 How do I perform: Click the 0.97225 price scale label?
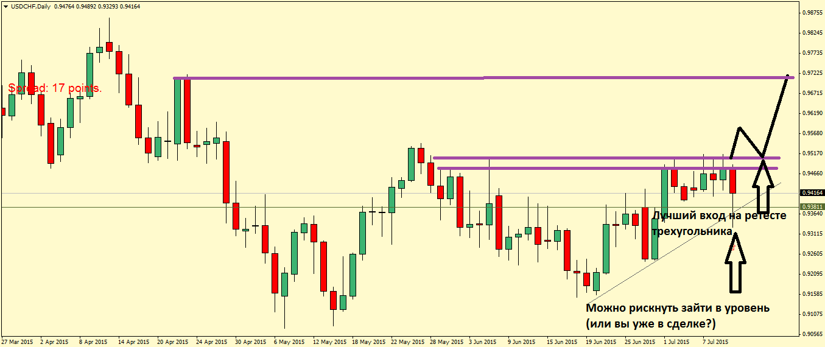(x=813, y=73)
